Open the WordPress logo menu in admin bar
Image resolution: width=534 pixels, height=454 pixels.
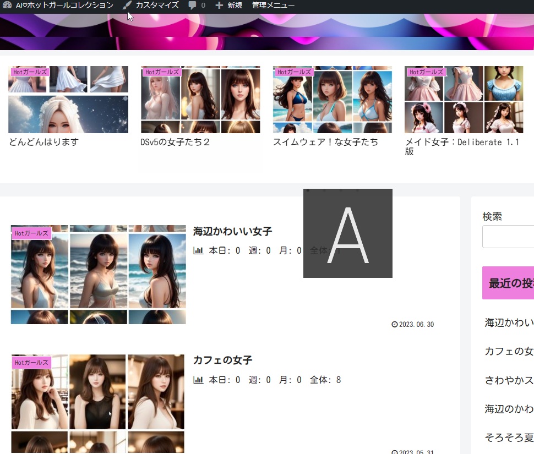click(x=7, y=5)
